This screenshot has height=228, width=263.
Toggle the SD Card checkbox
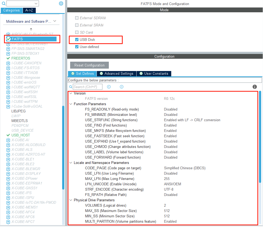click(x=77, y=32)
